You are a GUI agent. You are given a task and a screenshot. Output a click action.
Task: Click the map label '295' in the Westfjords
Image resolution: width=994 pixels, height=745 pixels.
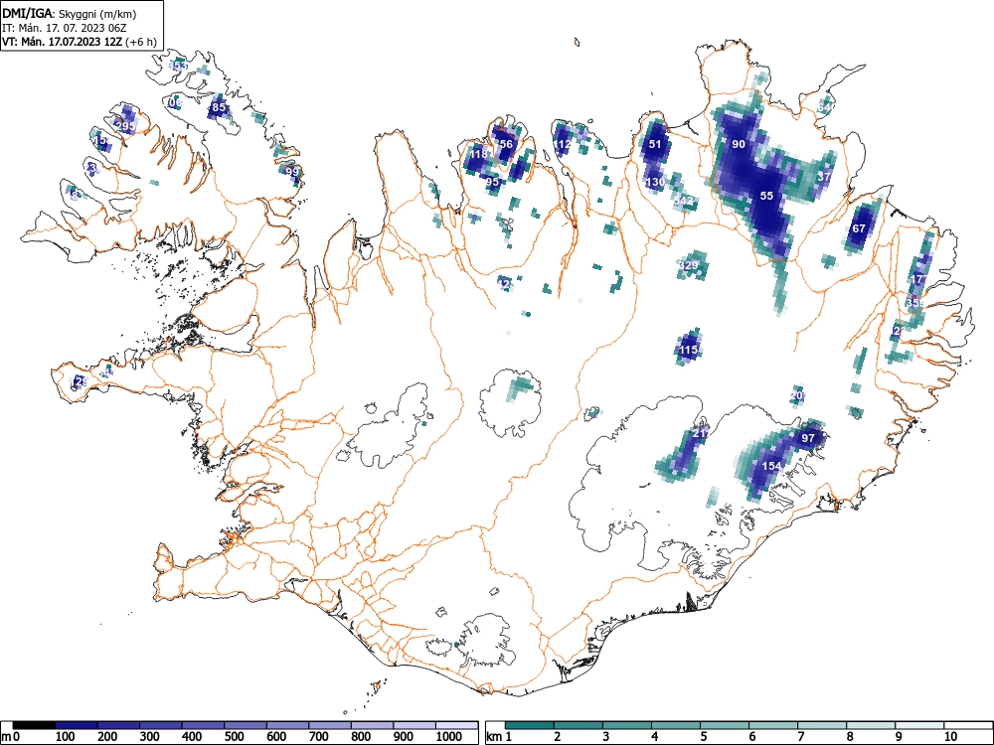[x=126, y=127]
